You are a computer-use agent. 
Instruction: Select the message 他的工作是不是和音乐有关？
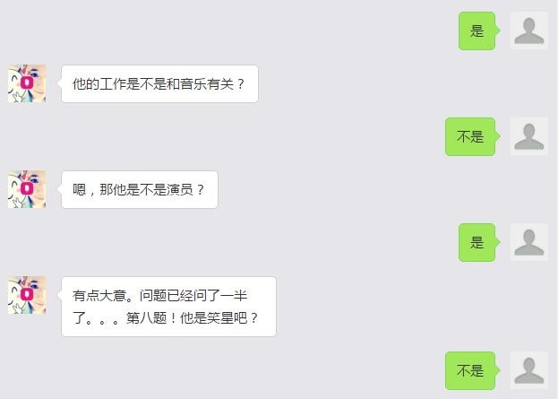pos(159,83)
